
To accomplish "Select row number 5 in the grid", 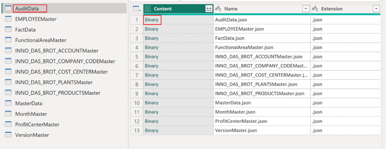I will pos(137,57).
